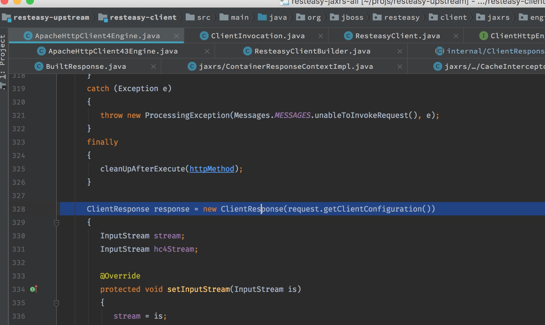
Task: Click abstract class icon on internal/ClientResponse tab
Action: tap(440, 51)
